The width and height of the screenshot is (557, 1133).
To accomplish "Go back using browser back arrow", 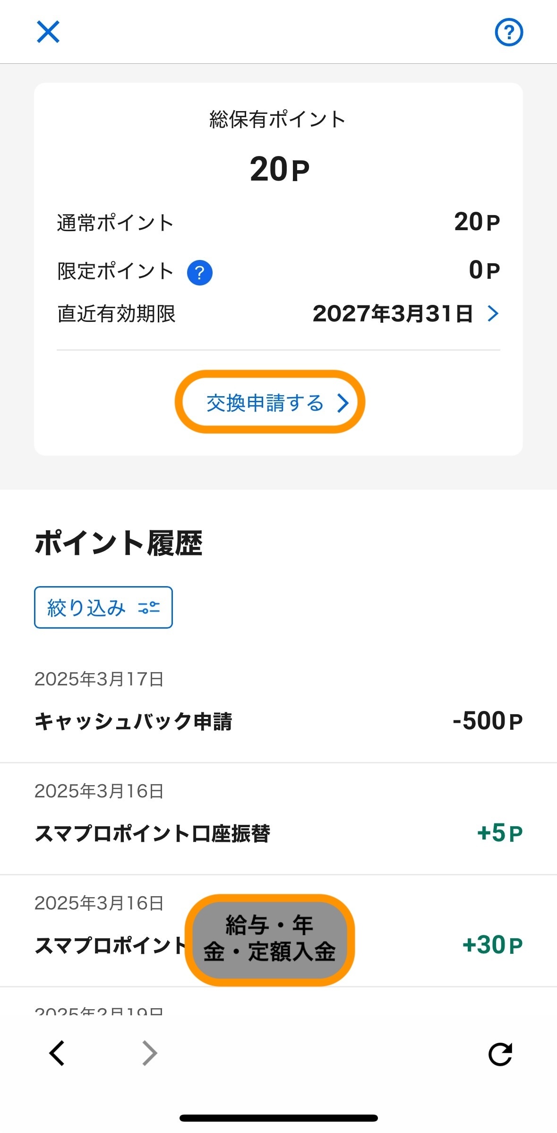I will pyautogui.click(x=57, y=1053).
